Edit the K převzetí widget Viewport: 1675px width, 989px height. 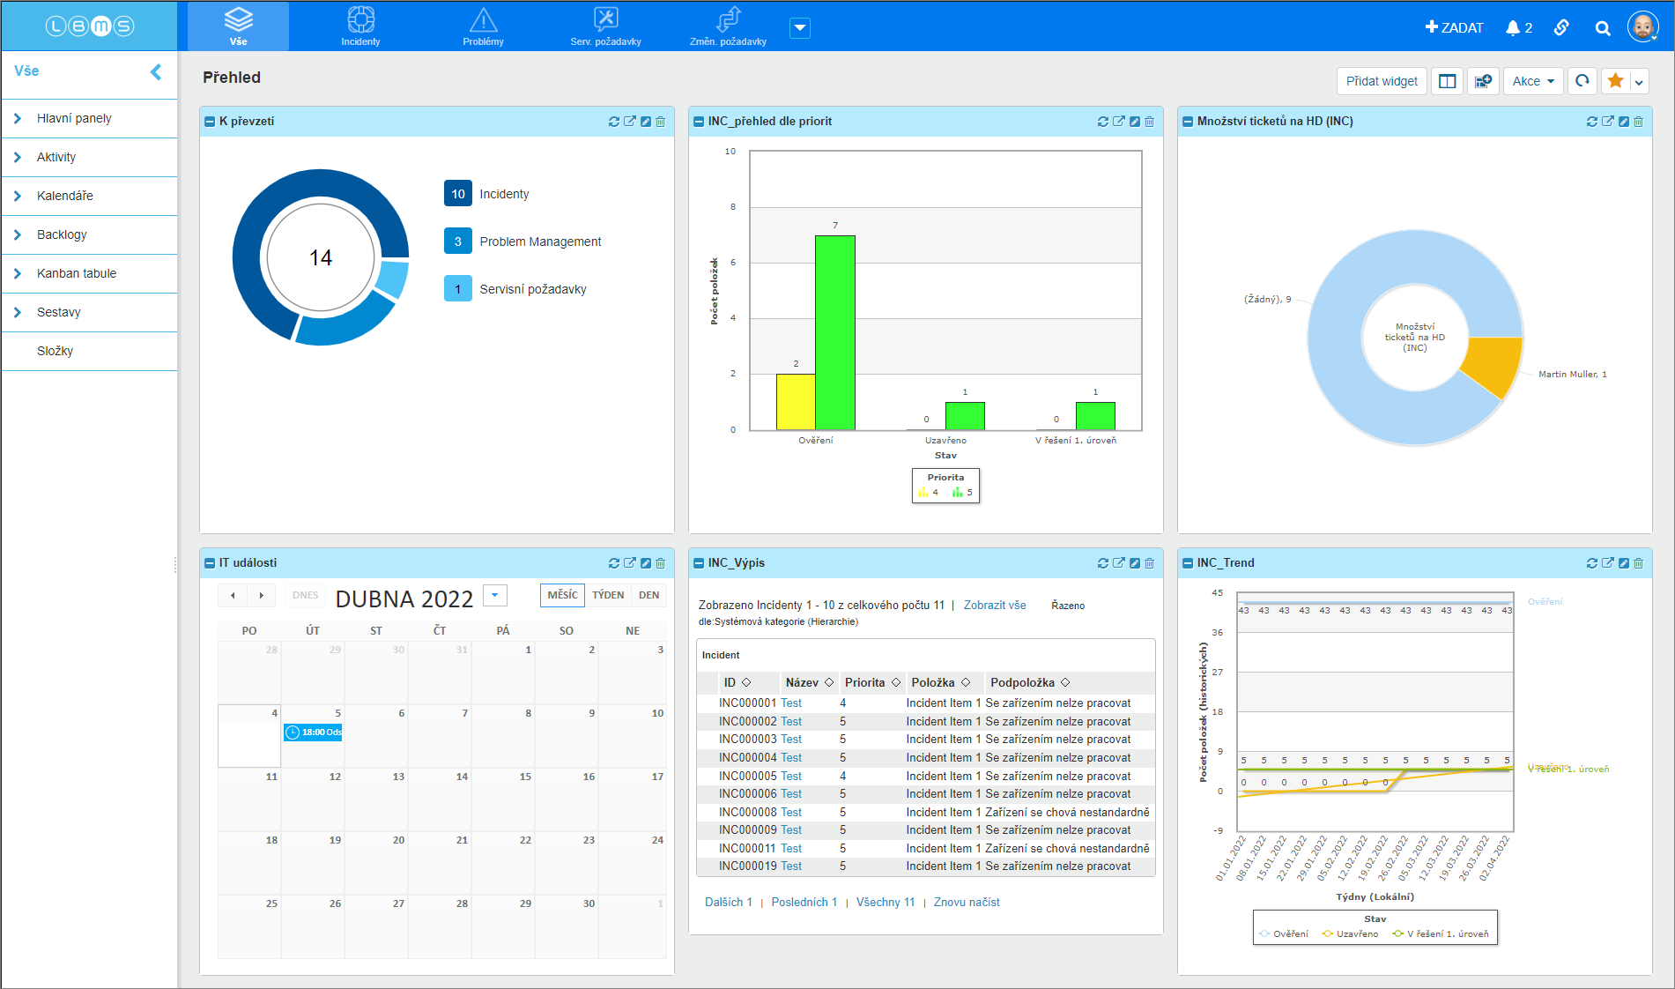click(x=646, y=122)
